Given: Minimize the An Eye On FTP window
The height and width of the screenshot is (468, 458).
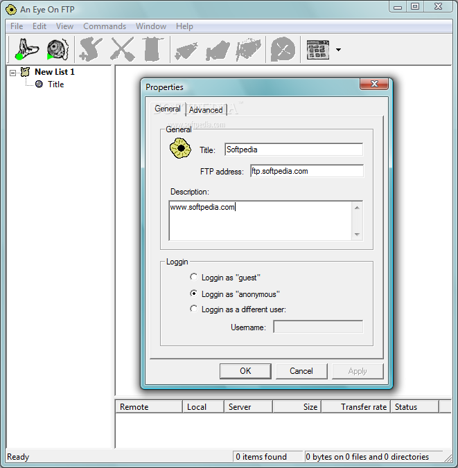Looking at the screenshot, I should [398, 6].
